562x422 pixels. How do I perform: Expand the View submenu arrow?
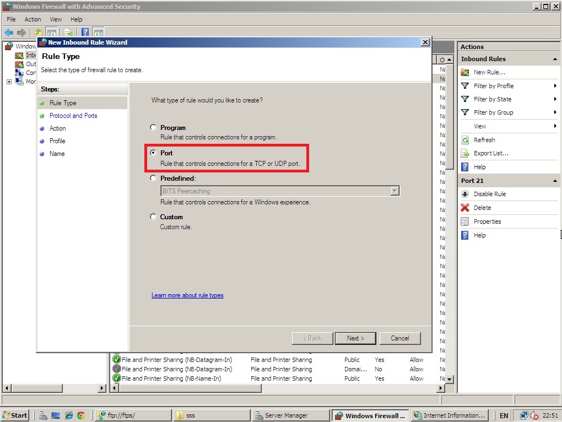click(555, 126)
